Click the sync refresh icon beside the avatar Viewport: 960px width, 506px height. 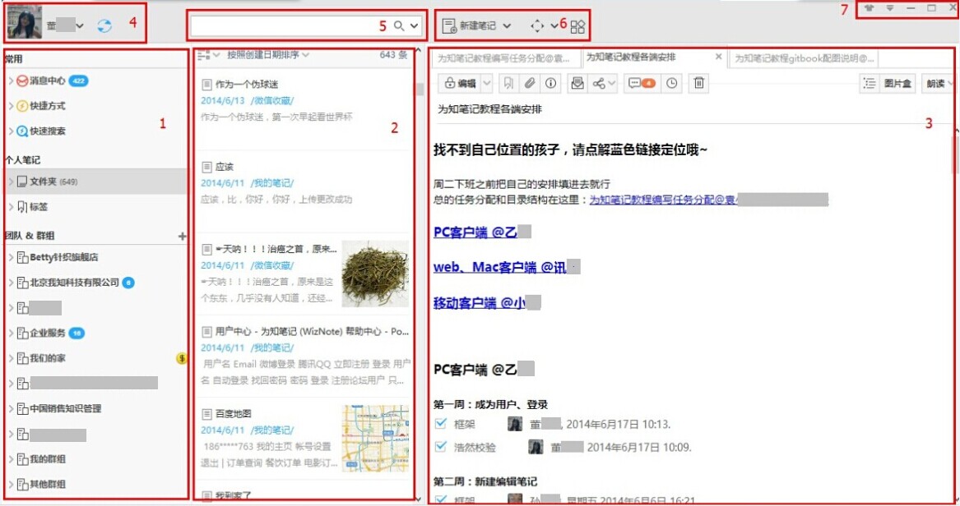(104, 25)
